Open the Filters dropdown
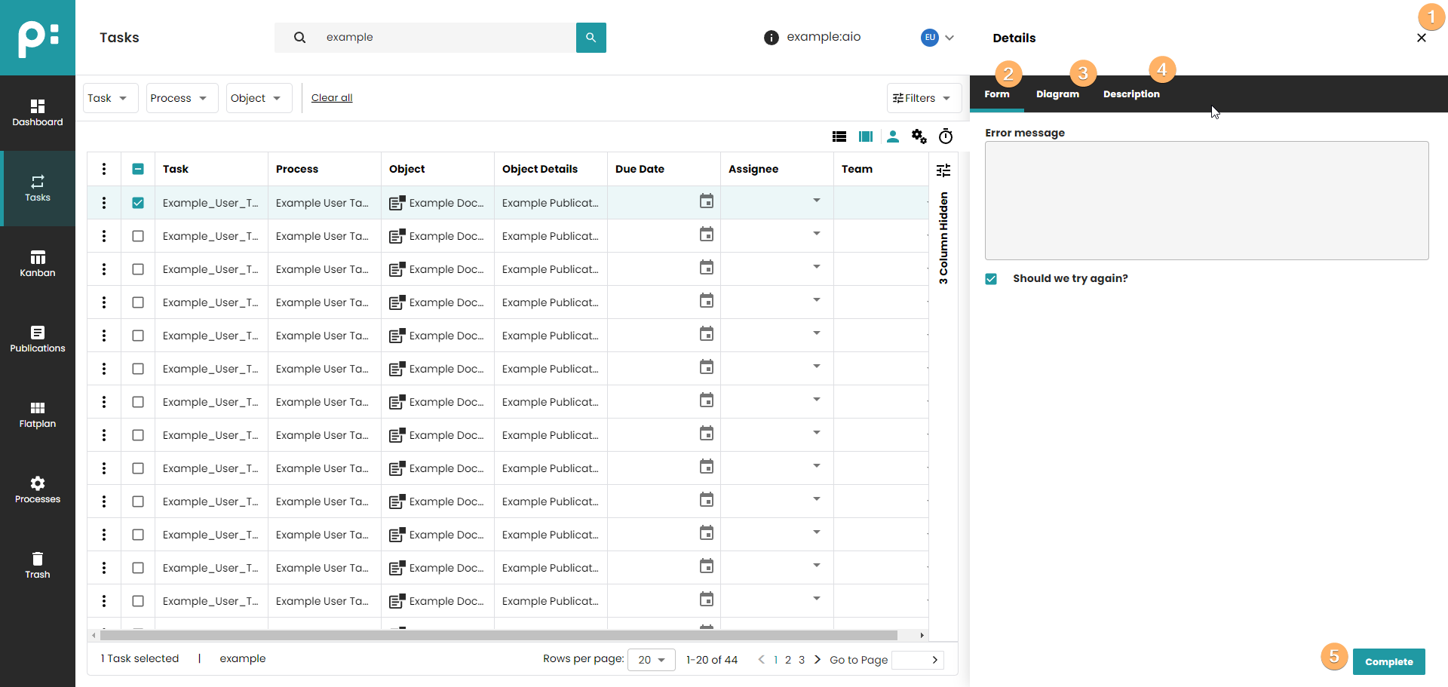The height and width of the screenshot is (687, 1448). point(922,98)
